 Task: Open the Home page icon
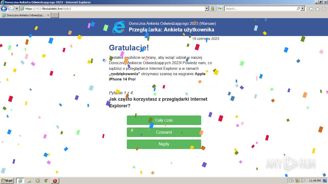pos(311,9)
